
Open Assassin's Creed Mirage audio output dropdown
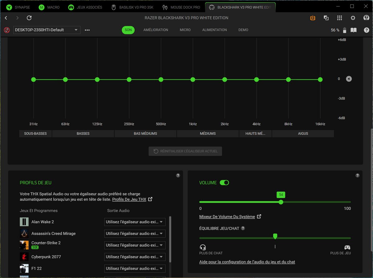[135, 234]
